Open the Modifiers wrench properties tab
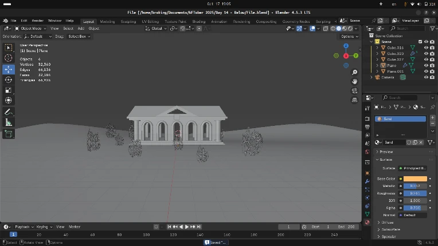The image size is (438, 246). 367,181
